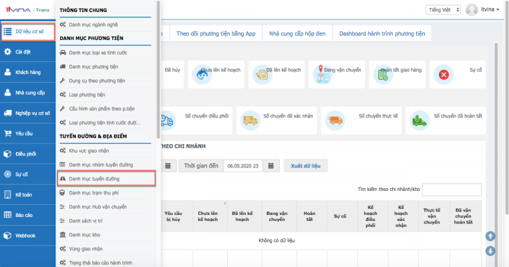Click the Đang vận chuyển status icon
Viewport: 509px width, 267px height.
324,75
